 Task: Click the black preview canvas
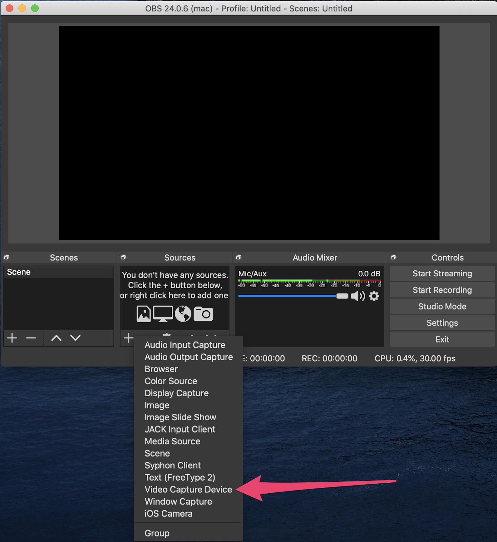(249, 133)
